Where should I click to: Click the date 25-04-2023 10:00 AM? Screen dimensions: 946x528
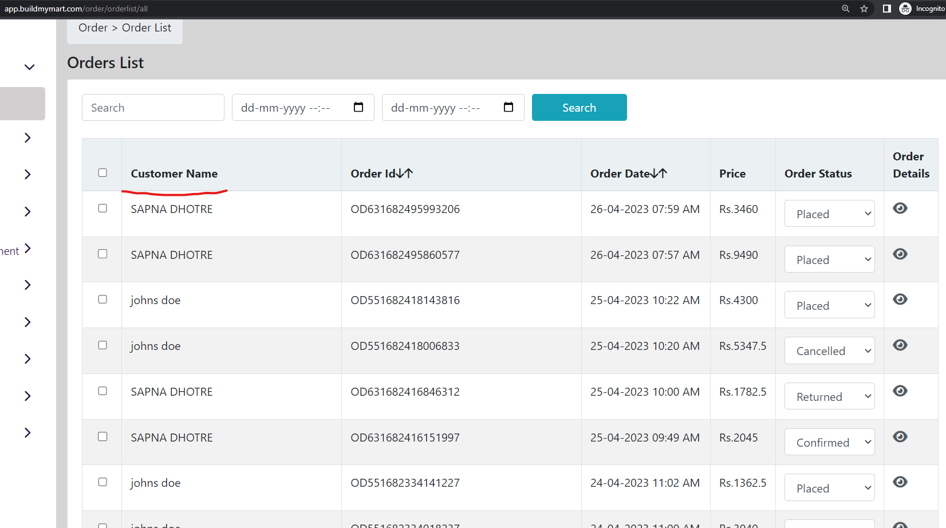point(645,392)
